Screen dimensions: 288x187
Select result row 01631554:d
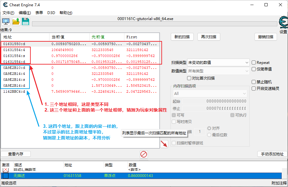coord(80,62)
